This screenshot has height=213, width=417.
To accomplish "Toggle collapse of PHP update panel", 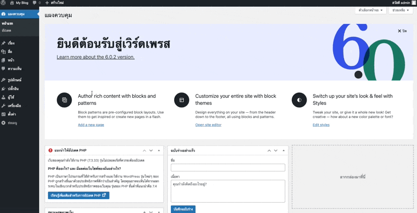I will click(x=159, y=151).
